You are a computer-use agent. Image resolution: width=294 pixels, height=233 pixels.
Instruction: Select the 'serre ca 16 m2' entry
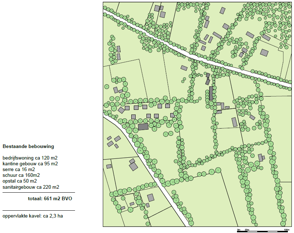19,170
